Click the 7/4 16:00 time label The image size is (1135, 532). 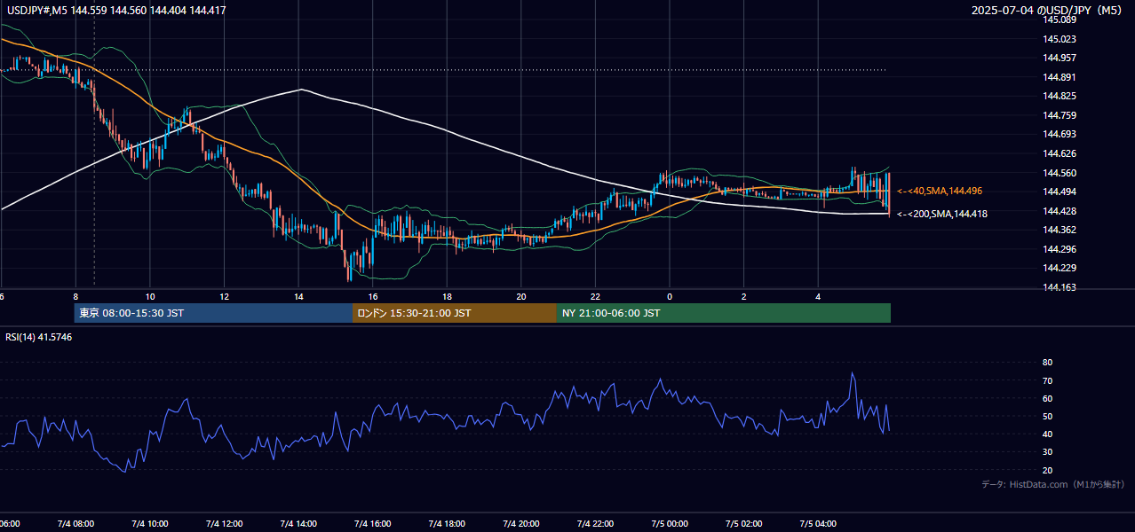[x=373, y=524]
